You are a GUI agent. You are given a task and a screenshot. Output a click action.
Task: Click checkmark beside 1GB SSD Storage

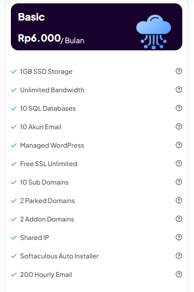tap(14, 71)
